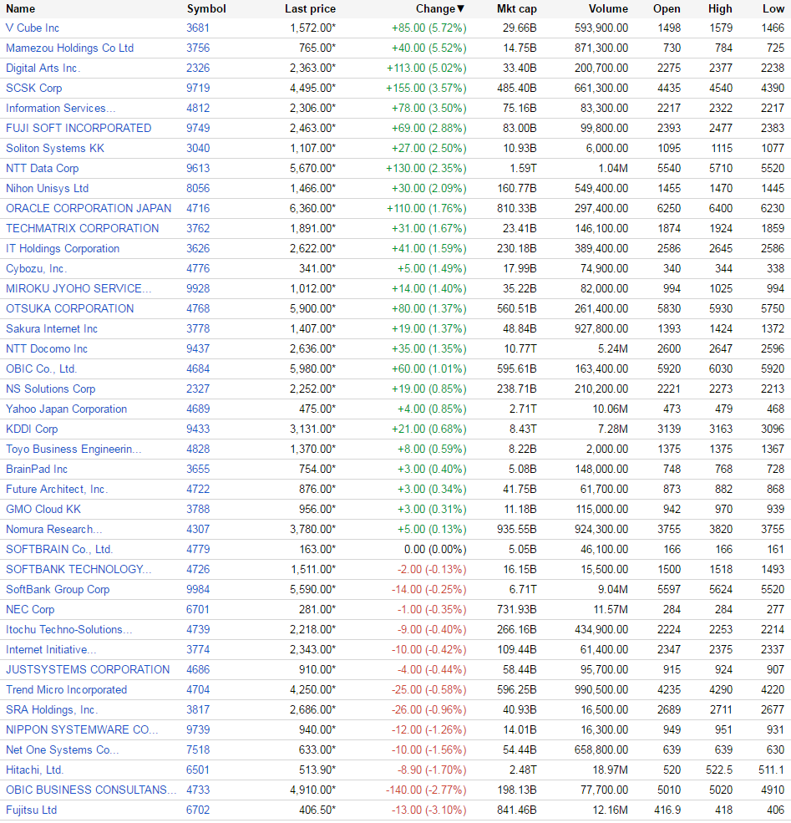The height and width of the screenshot is (823, 791).
Task: Open the V Cube Inc link
Action: click(x=33, y=28)
